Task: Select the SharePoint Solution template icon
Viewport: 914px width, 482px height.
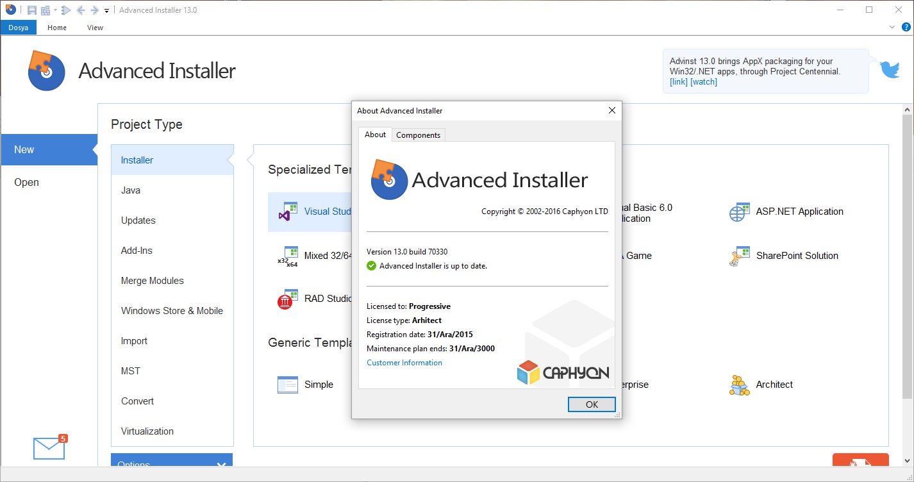Action: [740, 256]
